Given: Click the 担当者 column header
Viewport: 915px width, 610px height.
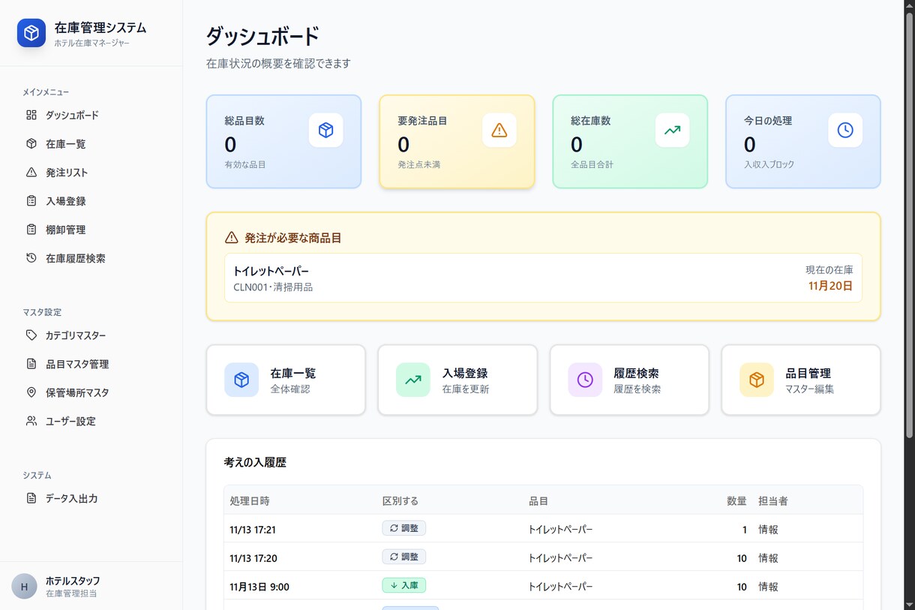Looking at the screenshot, I should (x=772, y=500).
